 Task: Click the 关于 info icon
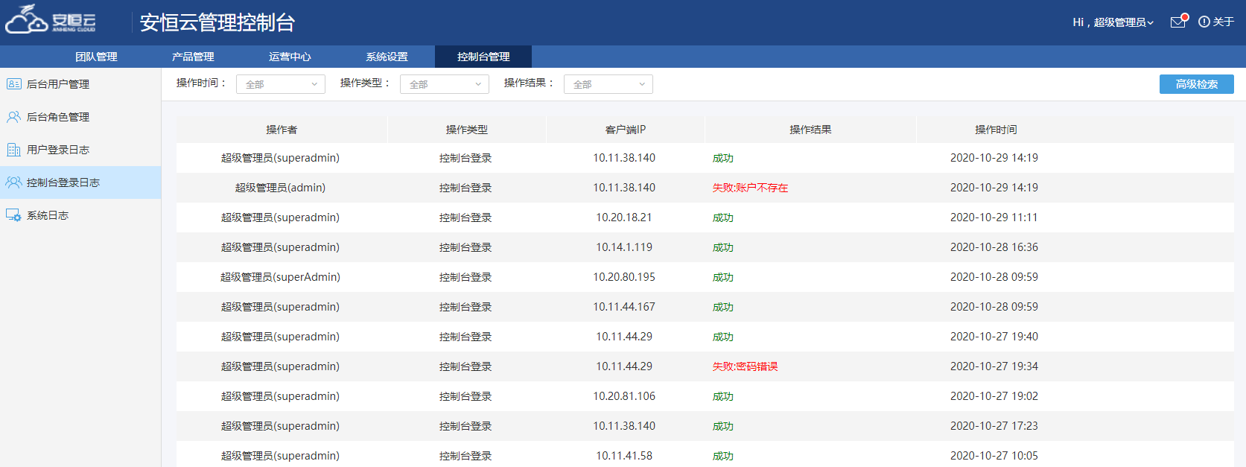click(x=1204, y=22)
